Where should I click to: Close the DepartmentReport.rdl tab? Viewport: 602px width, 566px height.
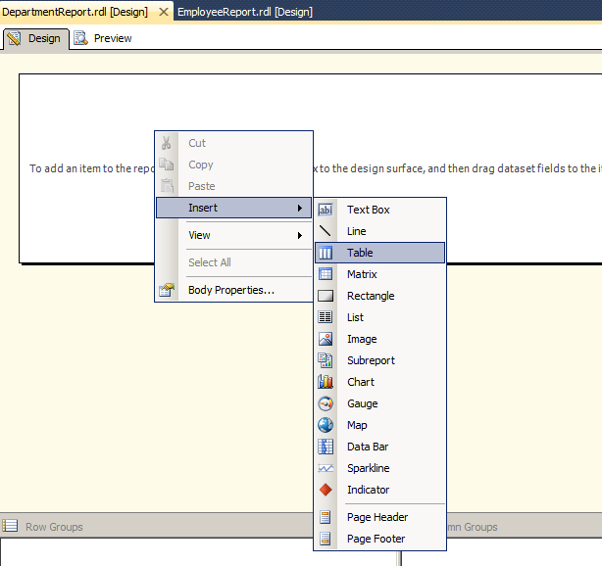point(164,12)
